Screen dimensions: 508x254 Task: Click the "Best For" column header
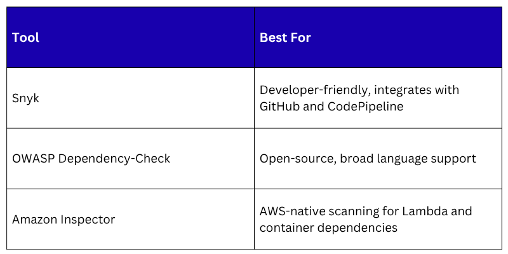(285, 37)
